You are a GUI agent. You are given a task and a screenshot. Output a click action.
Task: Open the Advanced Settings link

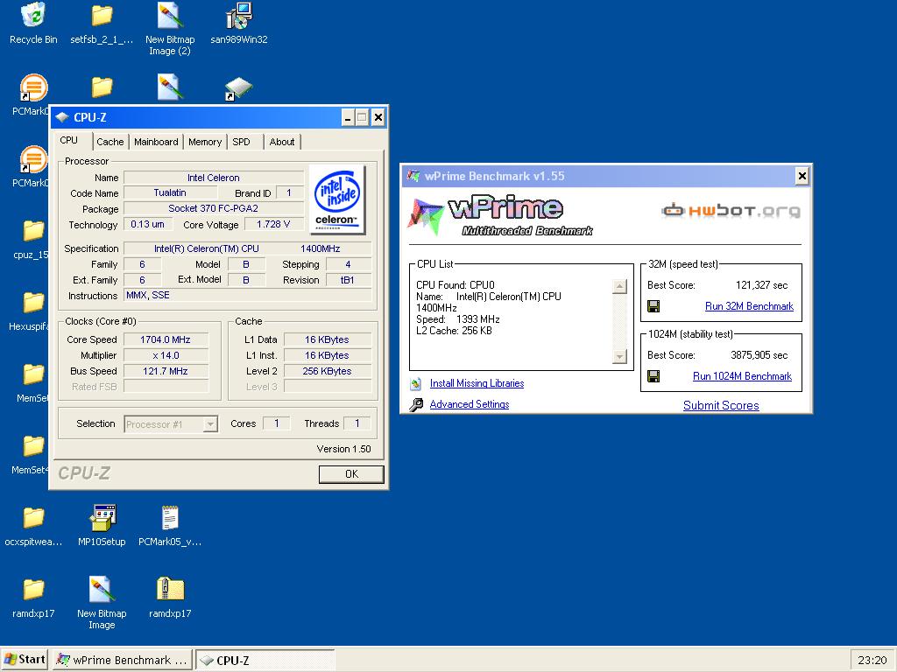(470, 404)
